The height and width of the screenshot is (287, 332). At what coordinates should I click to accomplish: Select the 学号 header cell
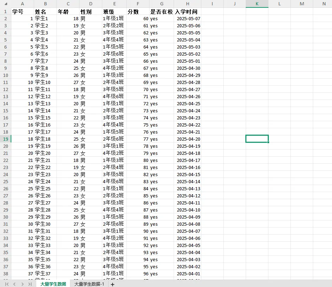tap(22, 11)
